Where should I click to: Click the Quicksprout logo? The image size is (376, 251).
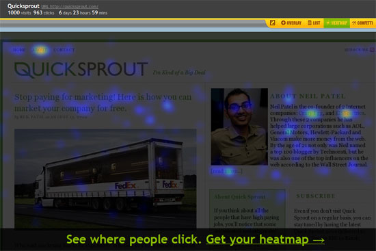tap(81, 70)
